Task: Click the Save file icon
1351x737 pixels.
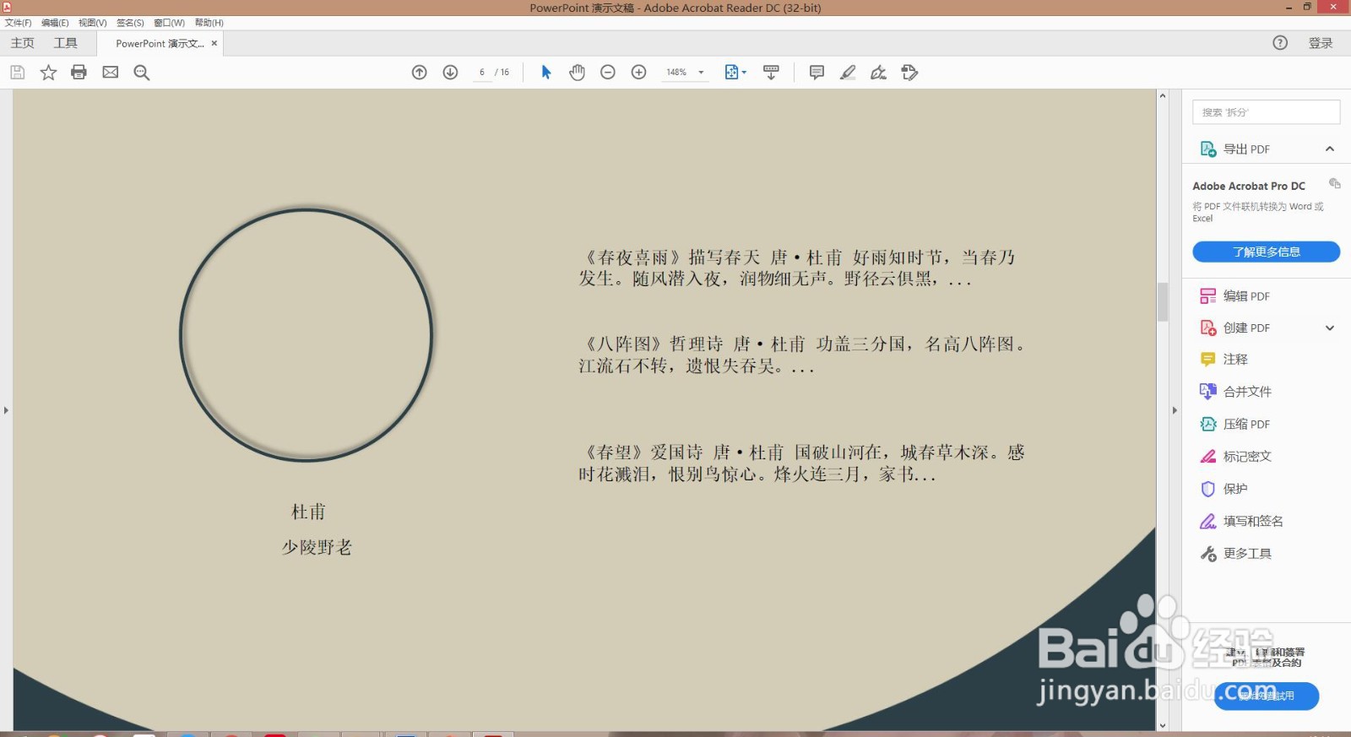Action: coord(17,73)
